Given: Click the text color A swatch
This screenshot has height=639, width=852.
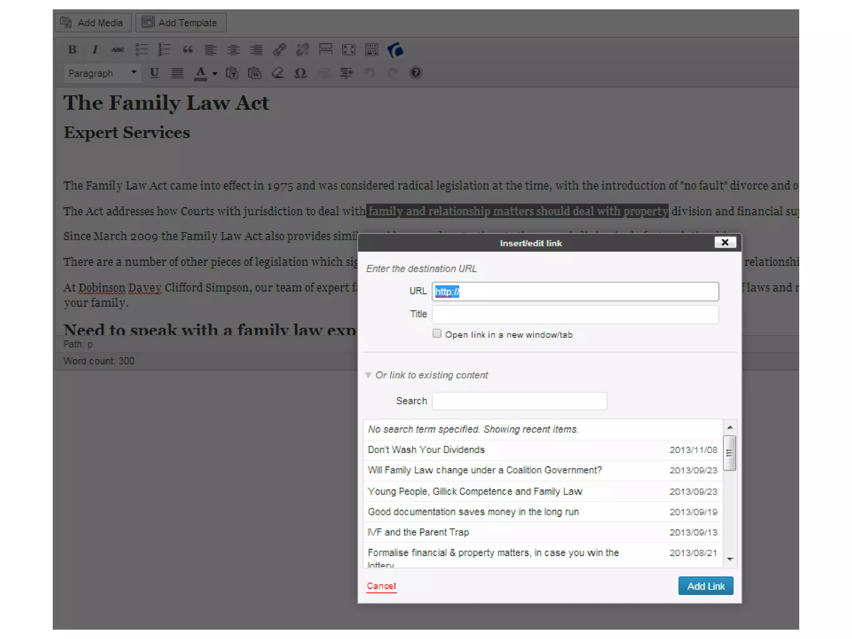Looking at the screenshot, I should click(201, 73).
